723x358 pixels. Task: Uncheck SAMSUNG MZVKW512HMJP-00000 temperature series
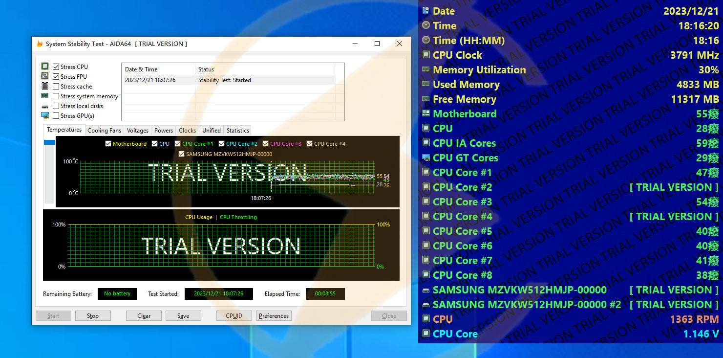(182, 154)
